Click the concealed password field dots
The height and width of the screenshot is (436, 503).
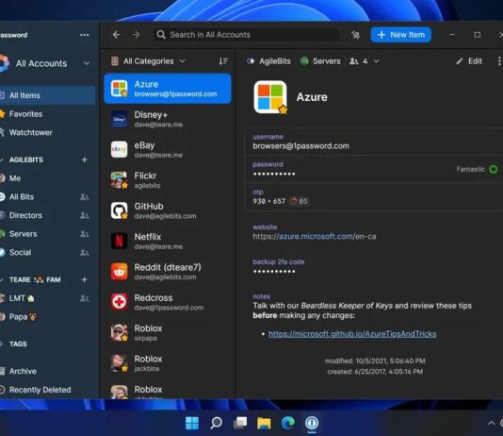pyautogui.click(x=274, y=175)
